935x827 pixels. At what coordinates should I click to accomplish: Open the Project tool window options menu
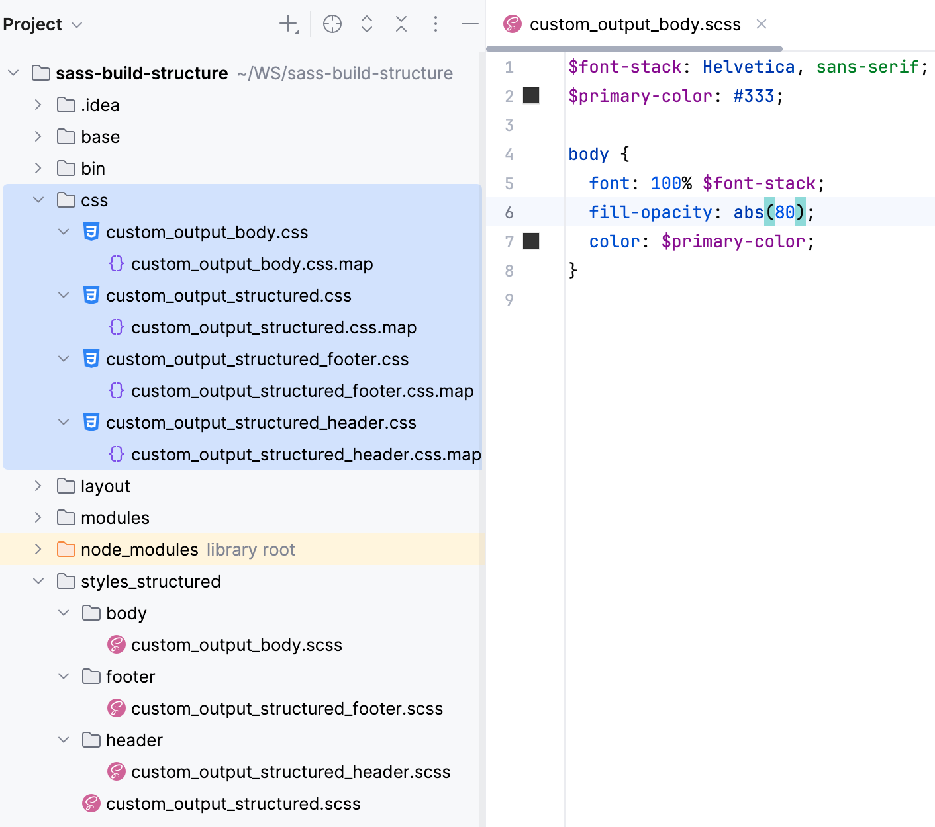click(x=436, y=24)
